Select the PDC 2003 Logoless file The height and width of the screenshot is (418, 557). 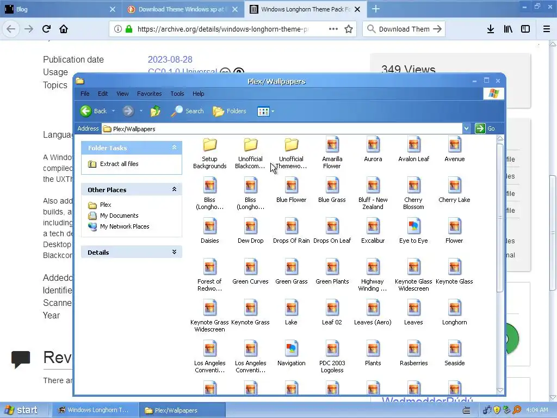[x=332, y=357]
